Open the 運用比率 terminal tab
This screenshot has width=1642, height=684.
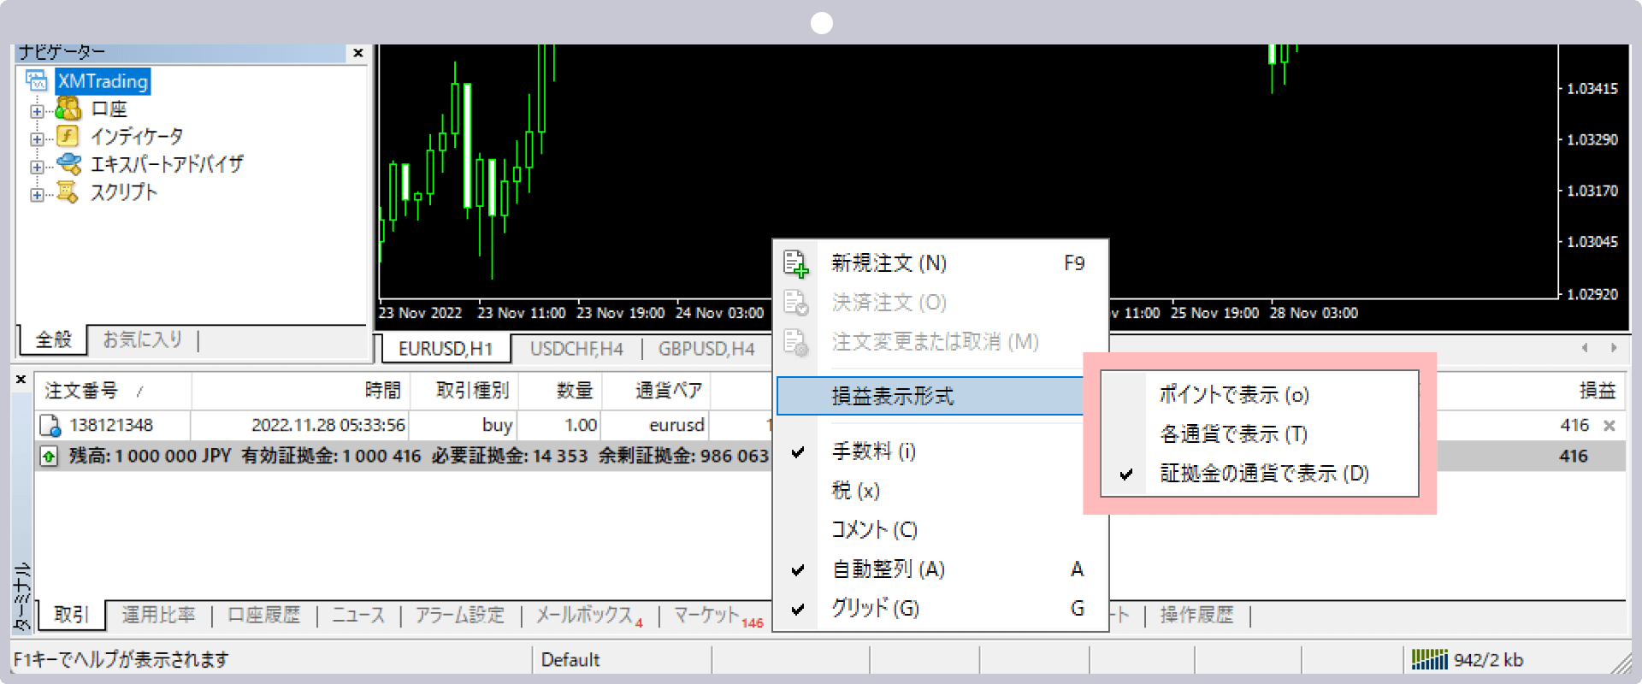(158, 615)
